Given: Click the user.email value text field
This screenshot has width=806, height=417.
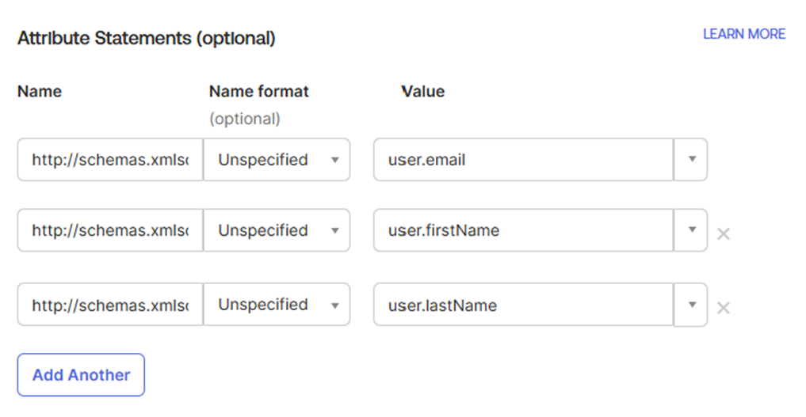Looking at the screenshot, I should click(523, 160).
